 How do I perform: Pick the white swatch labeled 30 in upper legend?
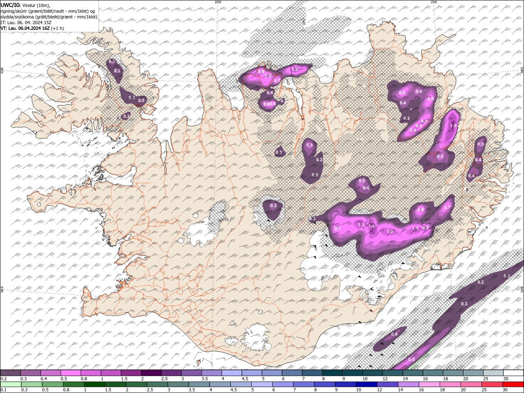(513, 373)
